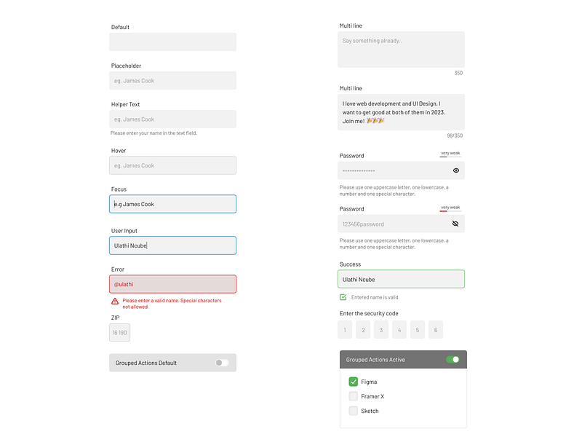Click the Focus field showing 'e.g James Cook'
Viewport: 582px width, 437px height.
pyautogui.click(x=172, y=204)
